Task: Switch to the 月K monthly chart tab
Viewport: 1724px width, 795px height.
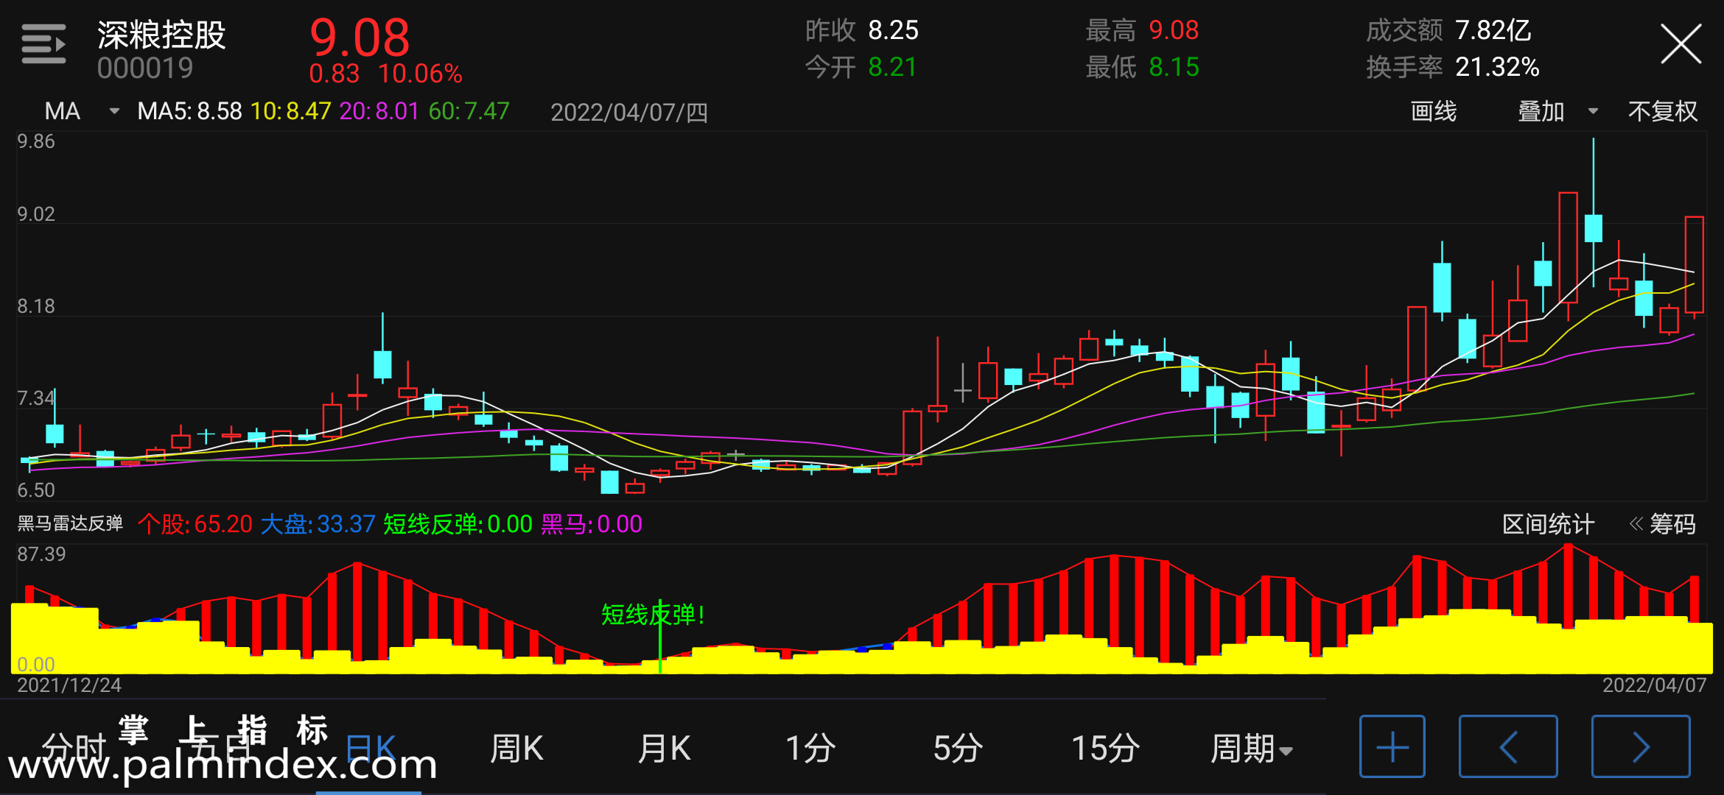Action: point(664,748)
